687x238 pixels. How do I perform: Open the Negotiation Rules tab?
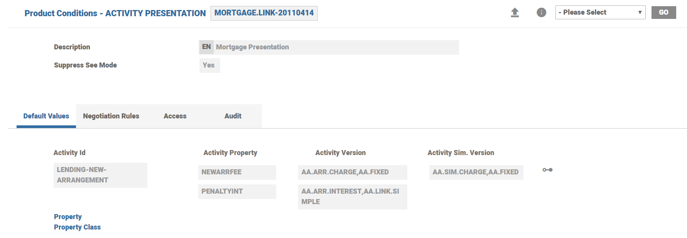click(111, 116)
